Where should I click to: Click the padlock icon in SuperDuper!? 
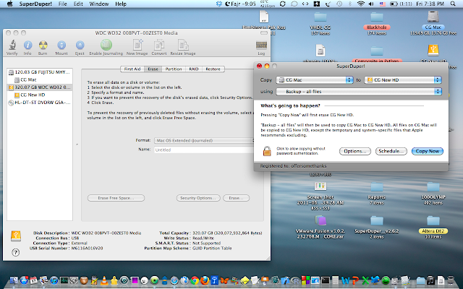[267, 151]
